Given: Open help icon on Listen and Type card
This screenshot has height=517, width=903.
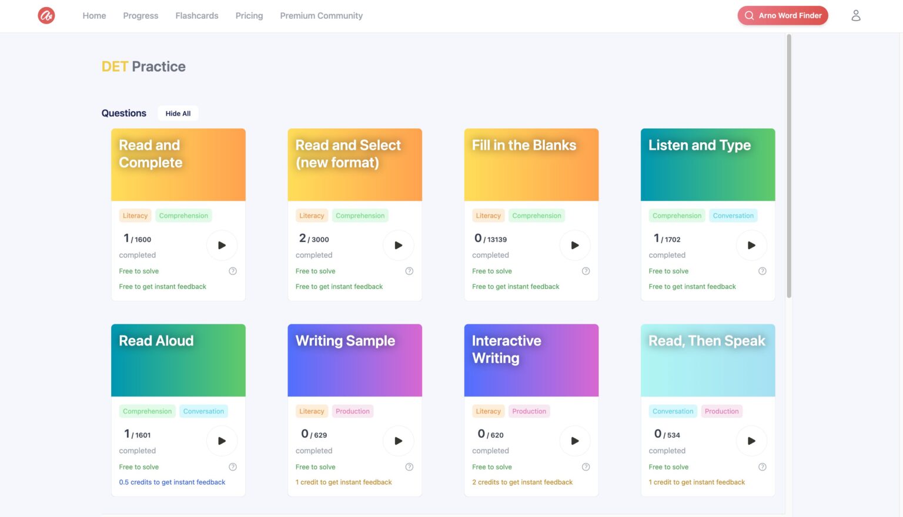Looking at the screenshot, I should 762,271.
